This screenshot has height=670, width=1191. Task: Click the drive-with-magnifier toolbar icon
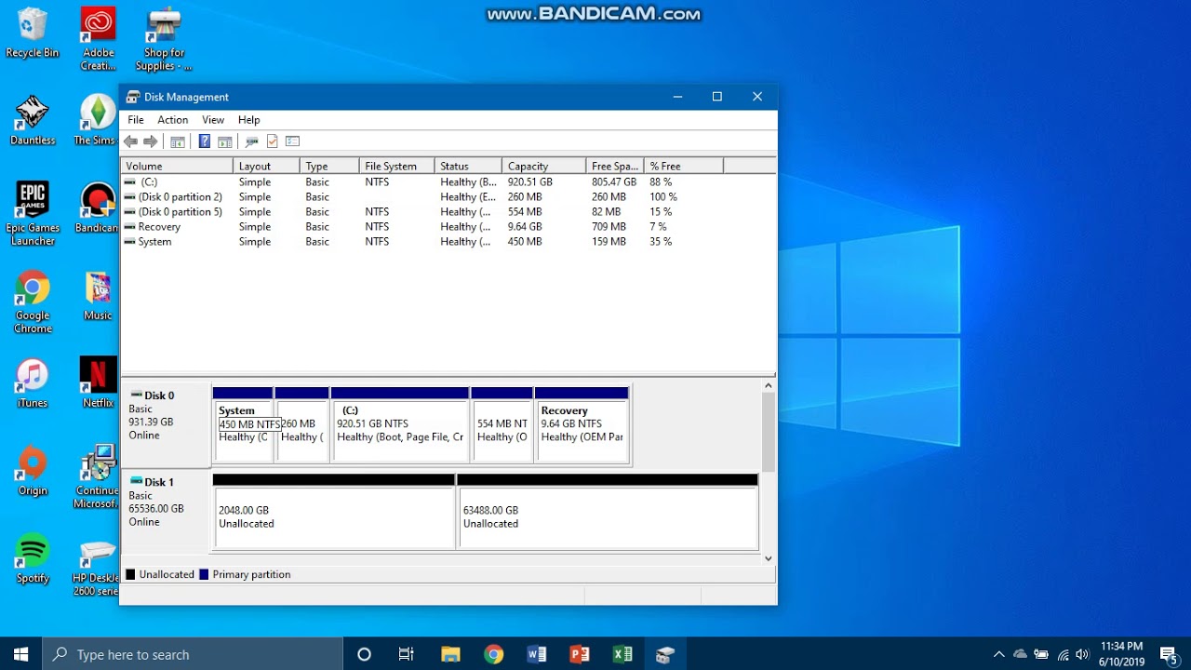tap(251, 141)
